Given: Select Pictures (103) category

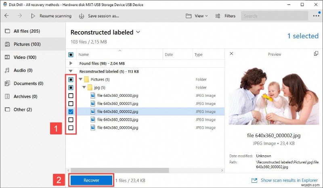Looking at the screenshot, I should [x=33, y=44].
